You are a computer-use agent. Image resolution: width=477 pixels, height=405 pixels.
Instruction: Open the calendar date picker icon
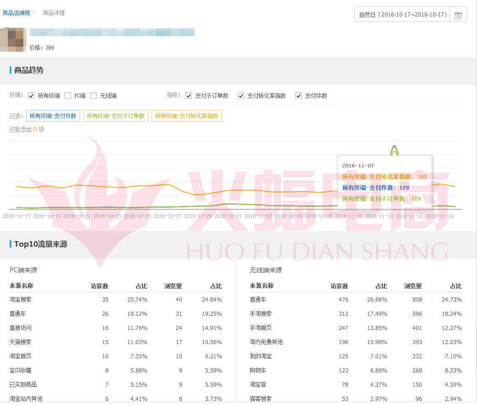click(x=458, y=15)
